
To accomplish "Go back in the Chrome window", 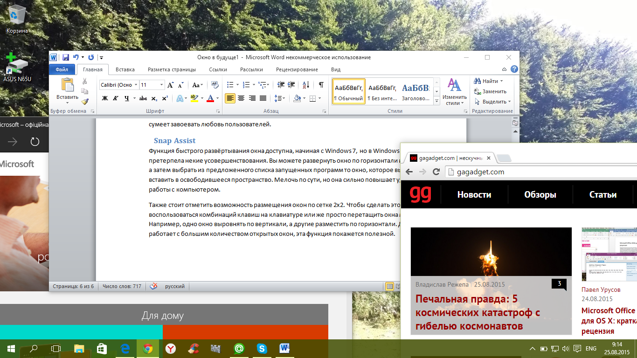I will 409,172.
